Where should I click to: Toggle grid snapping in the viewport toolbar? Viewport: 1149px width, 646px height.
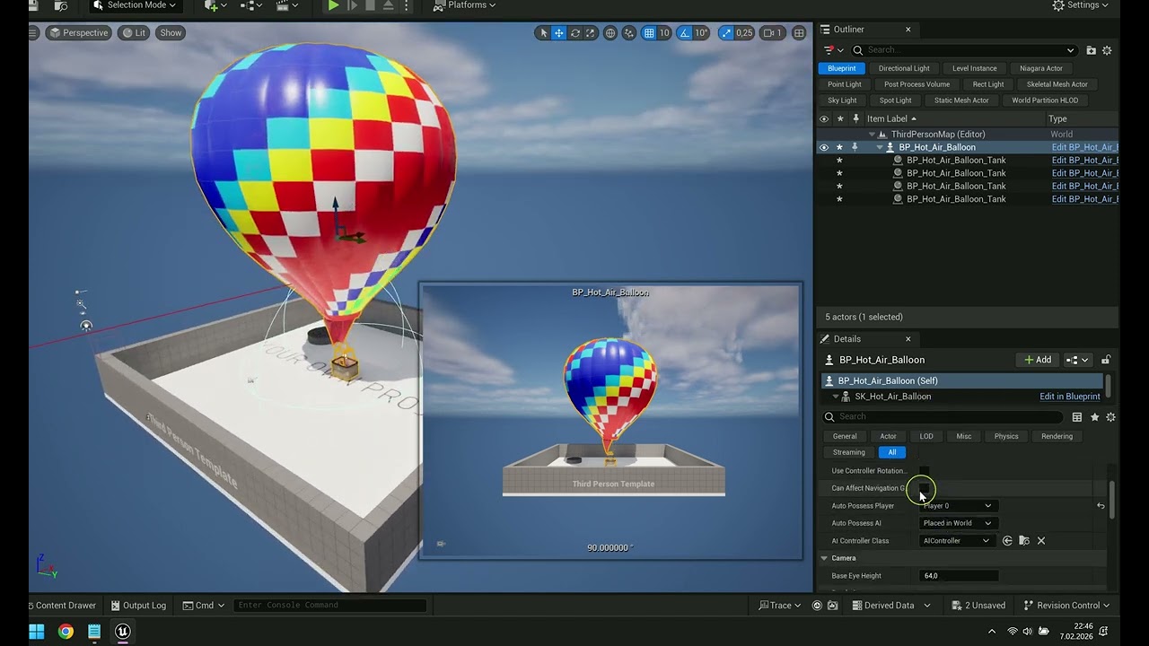pyautogui.click(x=650, y=33)
